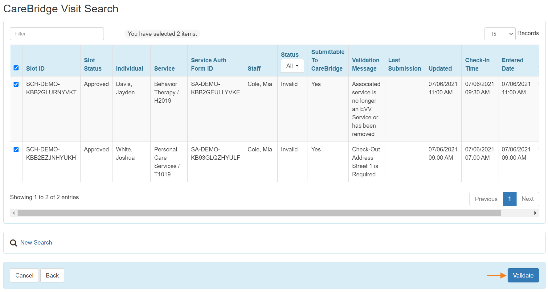Sort by Individual column header
Image resolution: width=548 pixels, height=292 pixels.
pyautogui.click(x=129, y=68)
